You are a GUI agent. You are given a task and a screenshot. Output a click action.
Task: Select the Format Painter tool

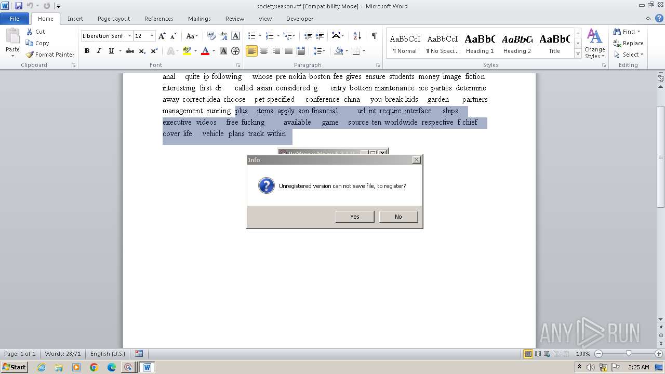pos(50,55)
